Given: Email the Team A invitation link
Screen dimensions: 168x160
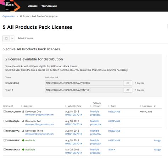Looking at the screenshot, I should click(128, 90).
